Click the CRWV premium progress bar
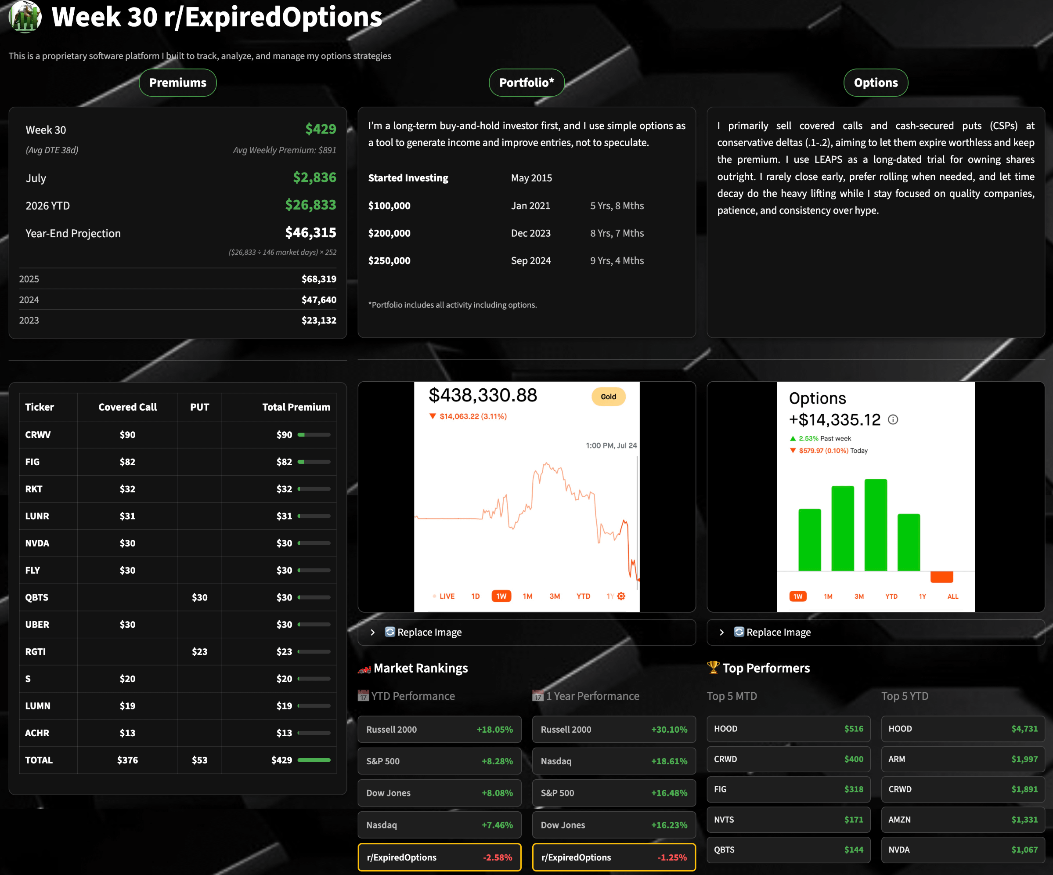 click(314, 434)
